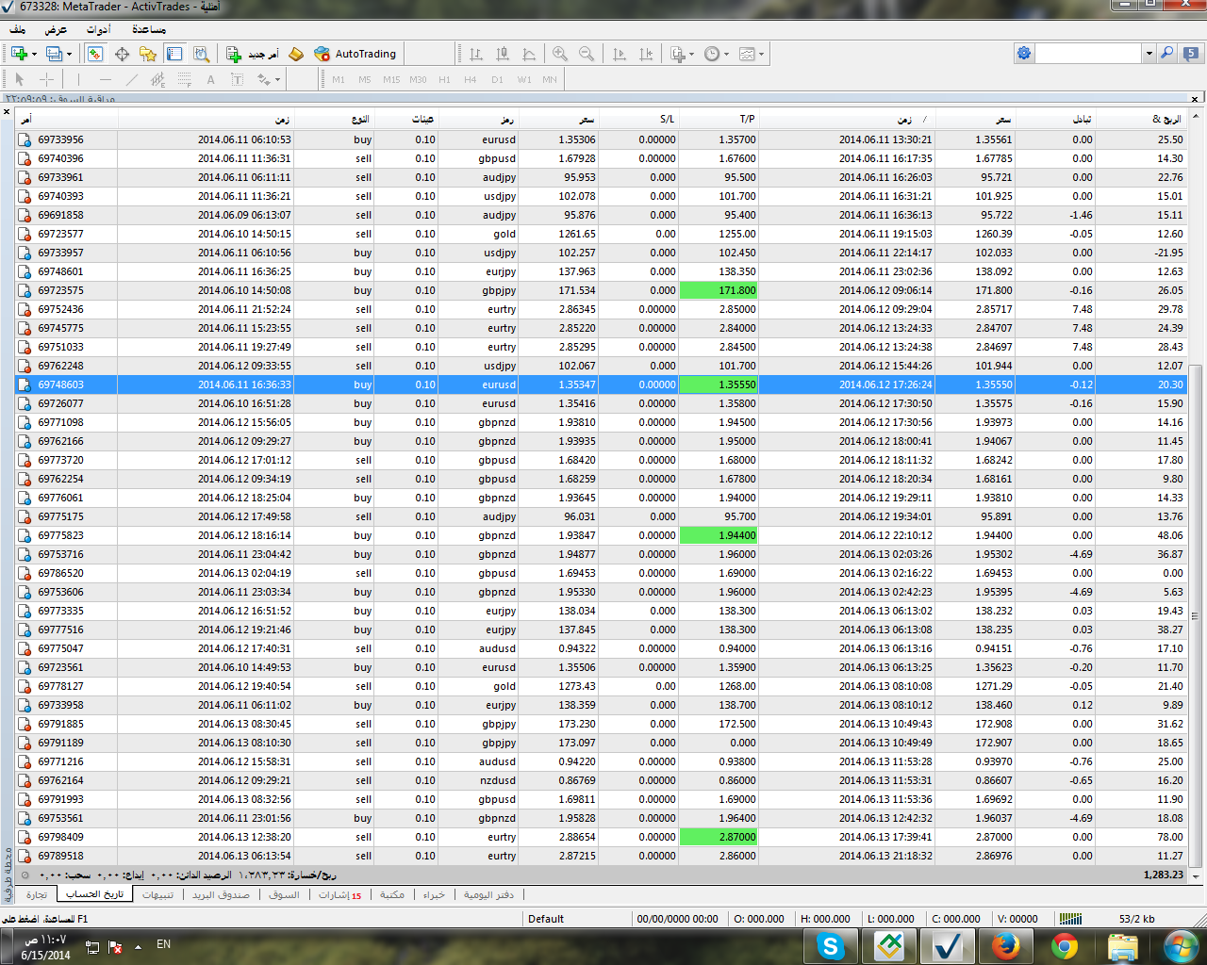Open the Templates dropdown
The height and width of the screenshot is (965, 1207).
752,54
